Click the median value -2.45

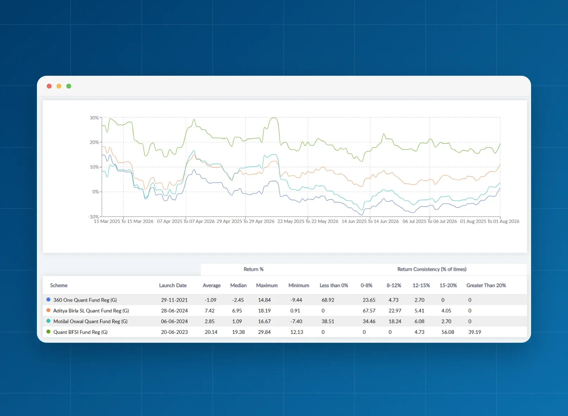point(238,300)
